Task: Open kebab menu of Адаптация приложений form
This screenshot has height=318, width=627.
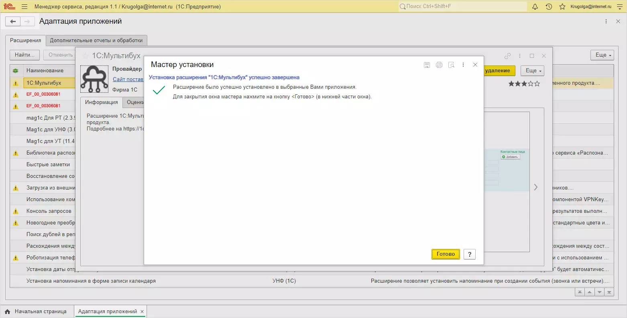Action: (606, 21)
